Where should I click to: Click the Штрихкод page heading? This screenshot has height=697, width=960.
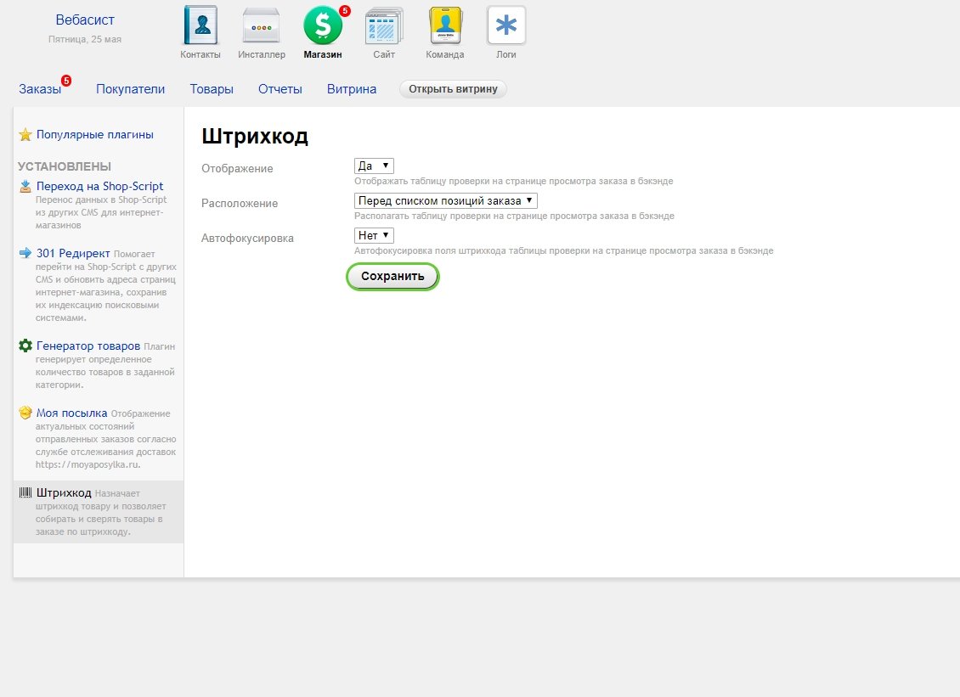[255, 136]
